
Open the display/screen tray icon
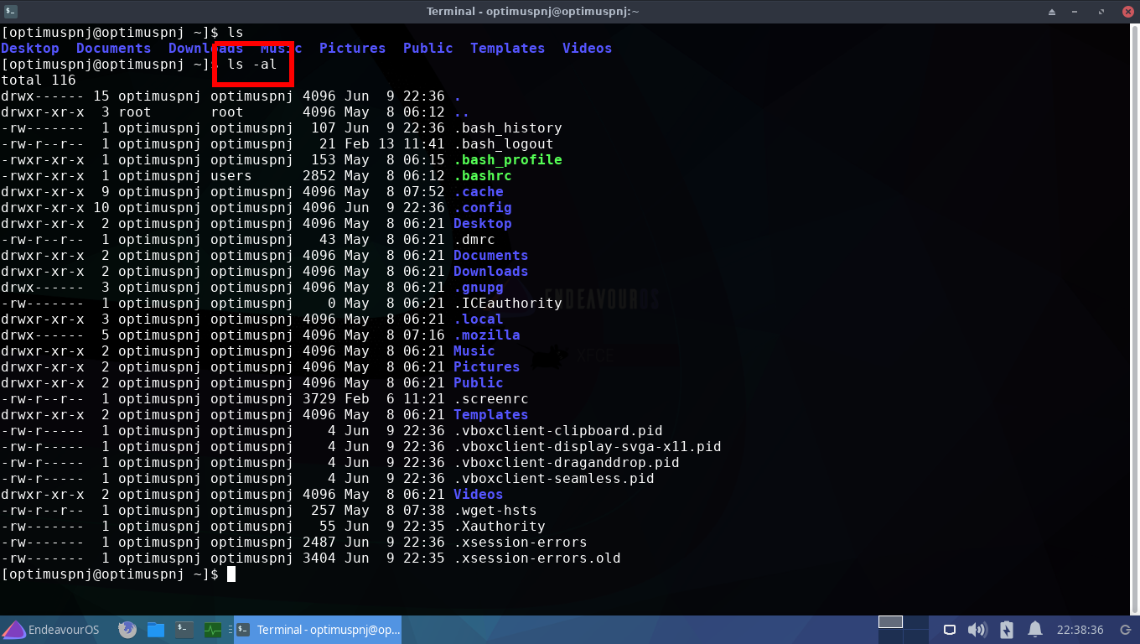[950, 630]
